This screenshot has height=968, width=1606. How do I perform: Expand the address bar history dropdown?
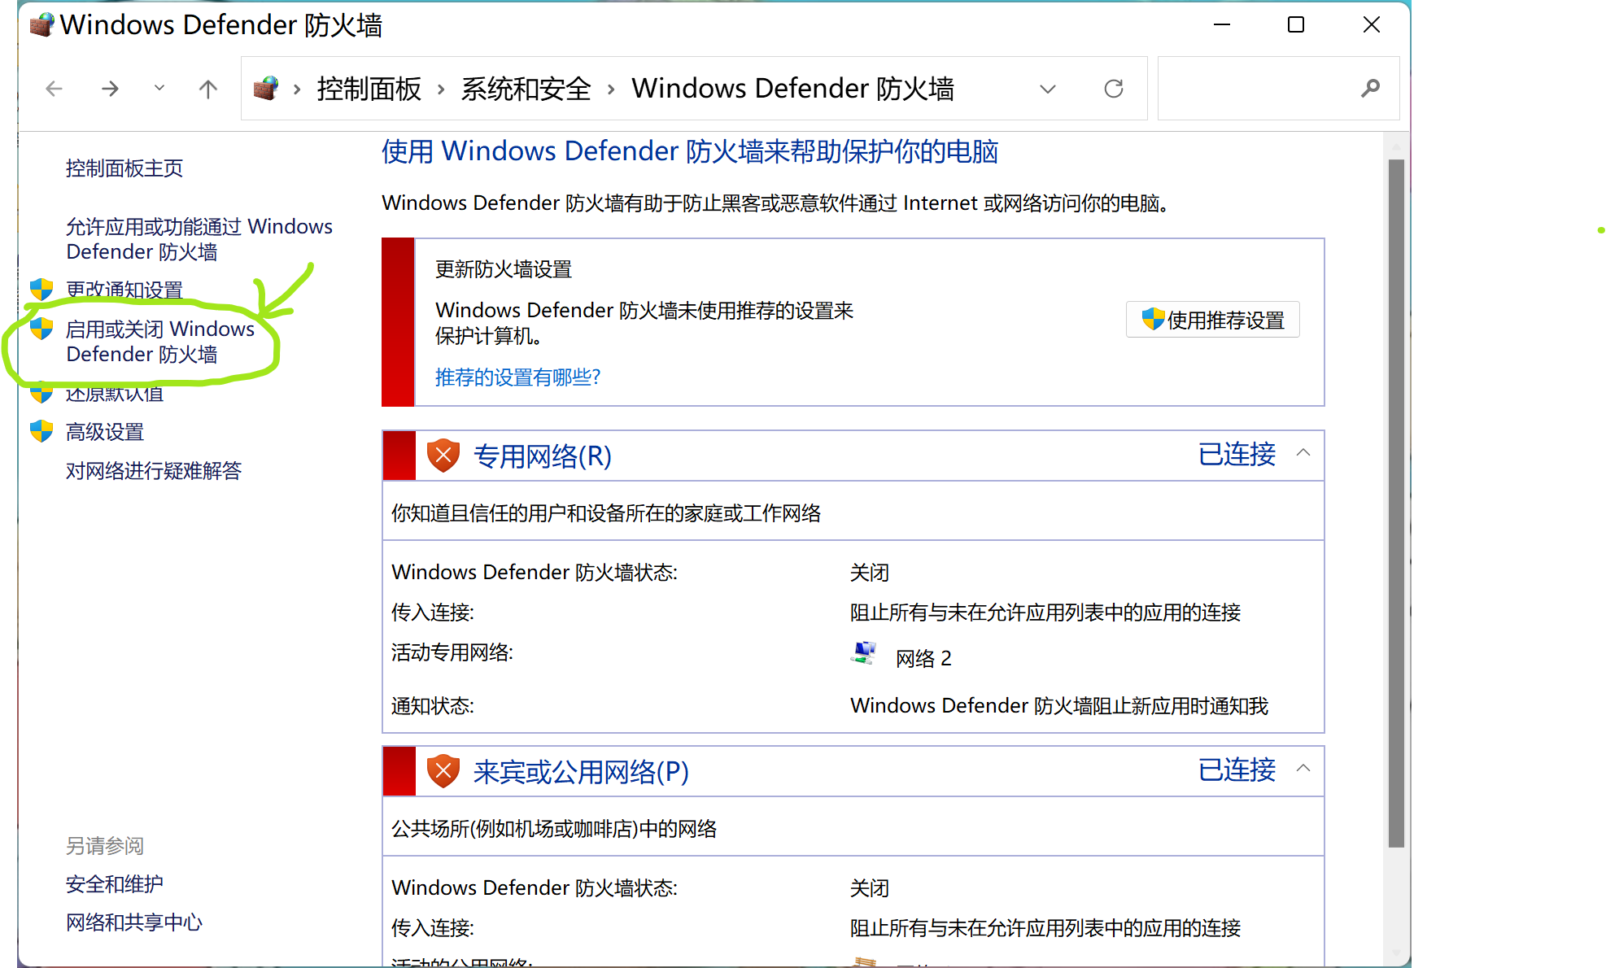[x=1048, y=89]
